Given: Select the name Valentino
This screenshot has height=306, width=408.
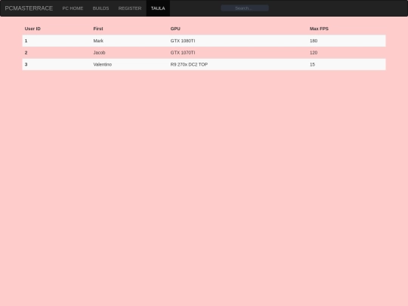Looking at the screenshot, I should [x=103, y=64].
